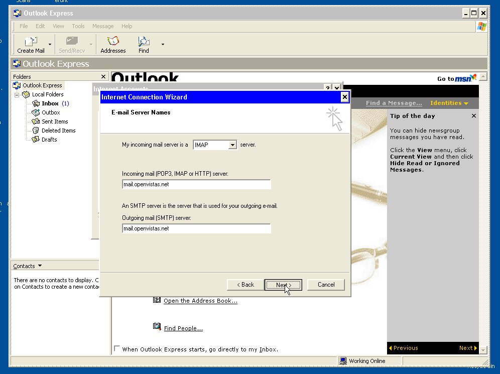Open the Find dropdown arrow
The height and width of the screenshot is (374, 500).
163,44
